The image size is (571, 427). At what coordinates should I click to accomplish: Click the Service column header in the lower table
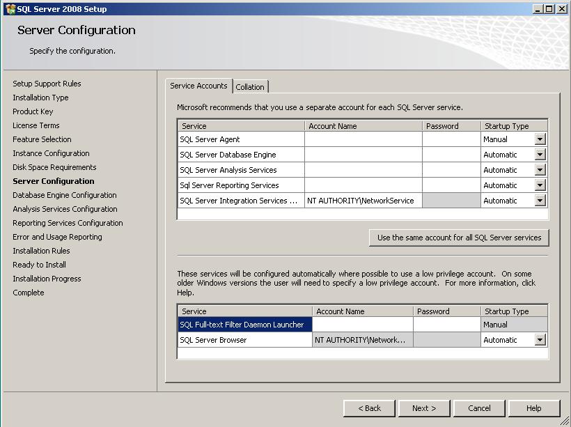245,311
